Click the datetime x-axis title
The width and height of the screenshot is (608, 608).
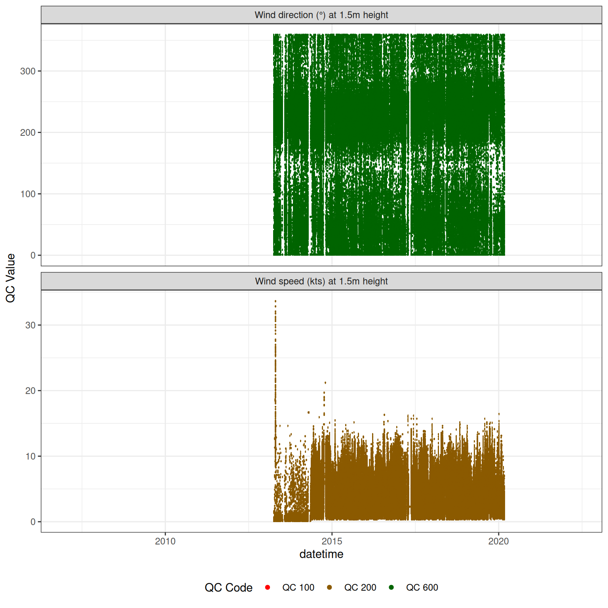321,554
